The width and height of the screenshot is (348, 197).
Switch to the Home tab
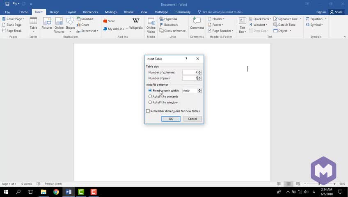[23, 12]
